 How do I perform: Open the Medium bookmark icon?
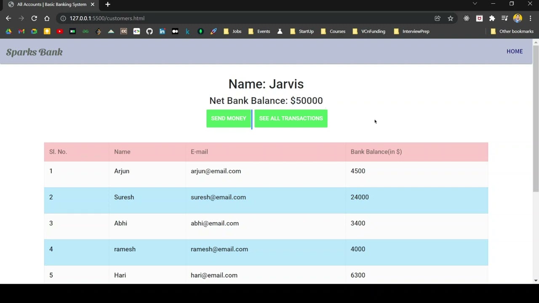pos(175,31)
